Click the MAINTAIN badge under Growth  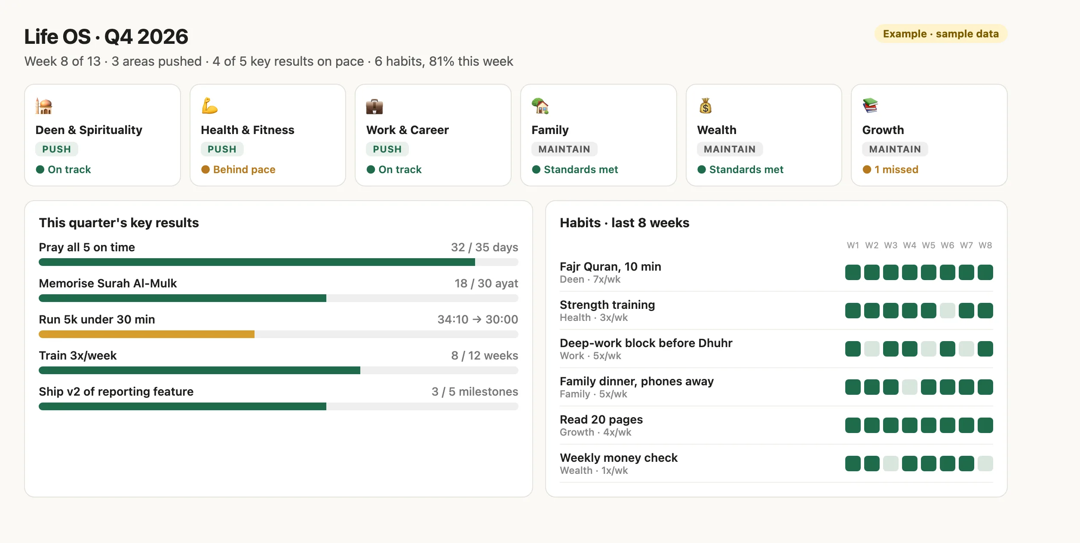coord(895,149)
